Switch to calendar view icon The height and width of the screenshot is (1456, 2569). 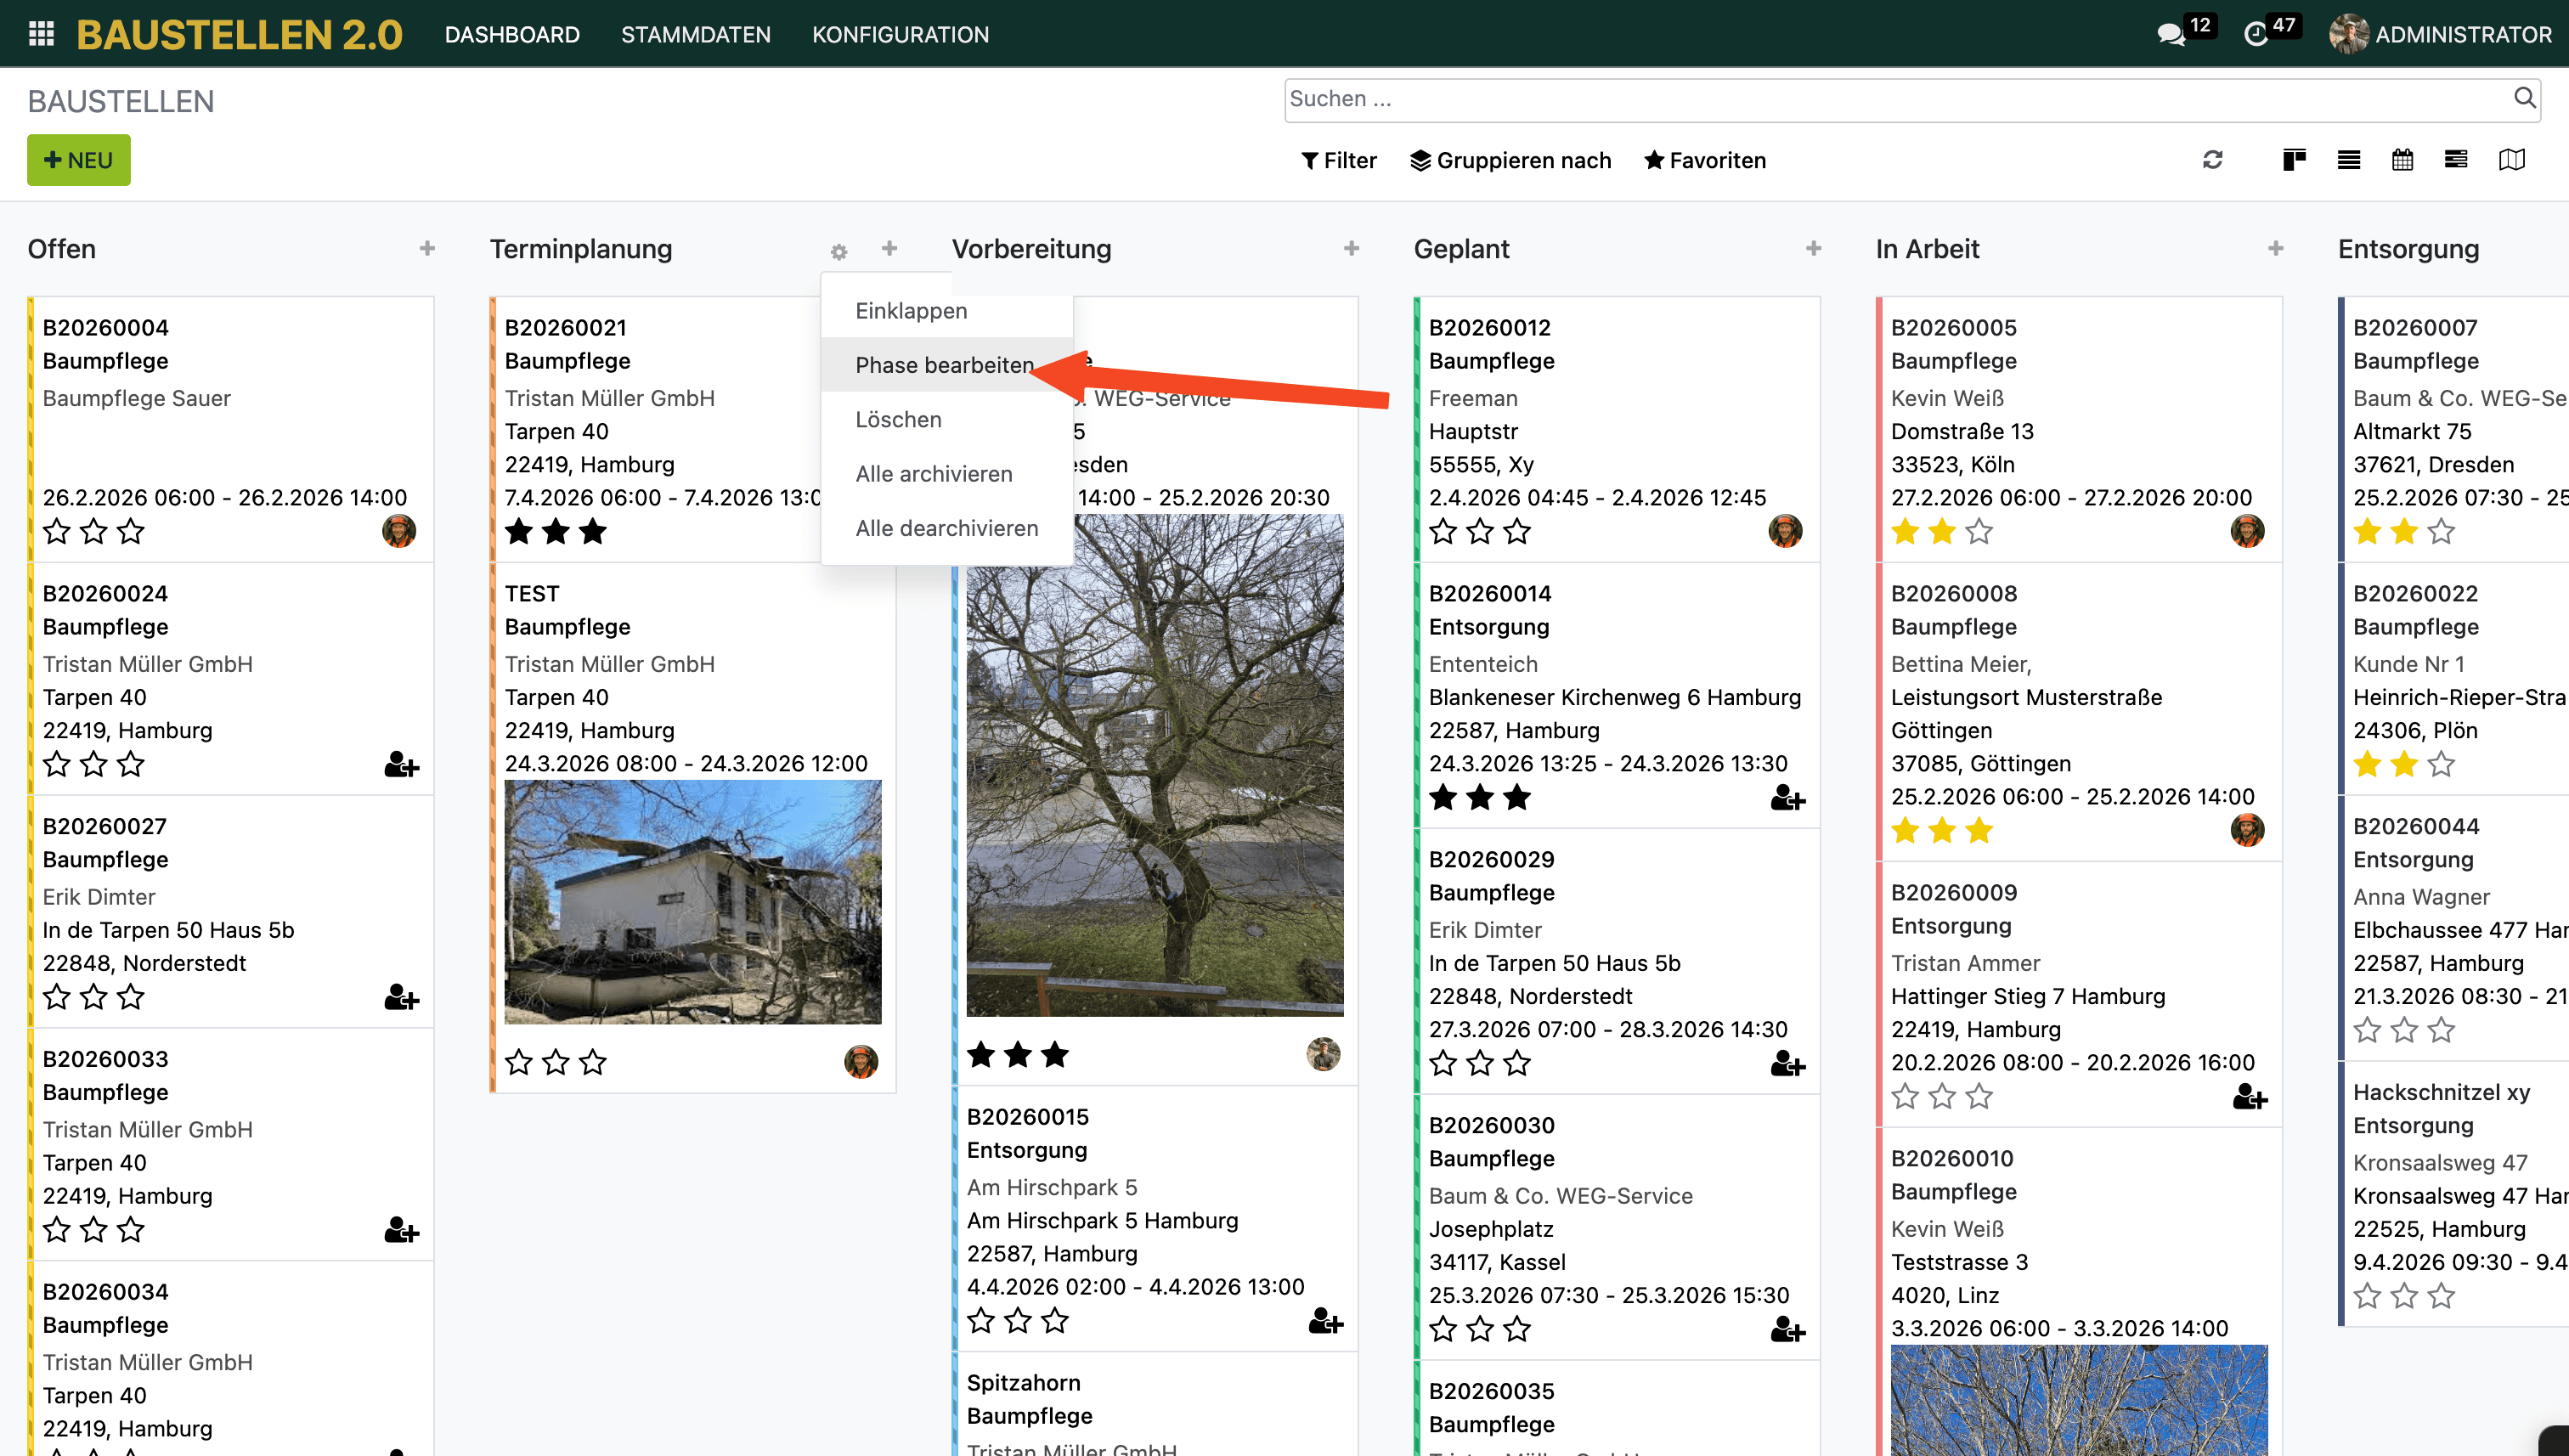[2402, 160]
